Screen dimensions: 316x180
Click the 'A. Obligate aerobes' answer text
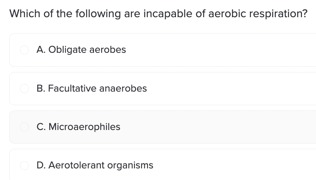[81, 50]
